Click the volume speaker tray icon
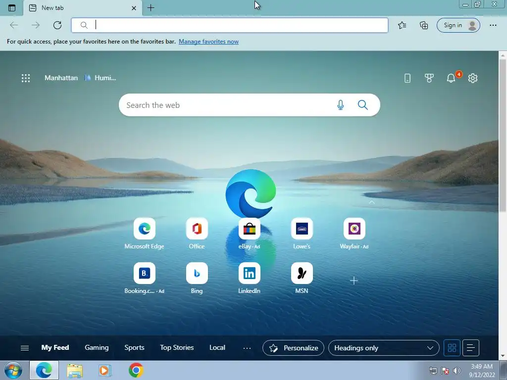Image resolution: width=507 pixels, height=380 pixels. click(x=456, y=371)
